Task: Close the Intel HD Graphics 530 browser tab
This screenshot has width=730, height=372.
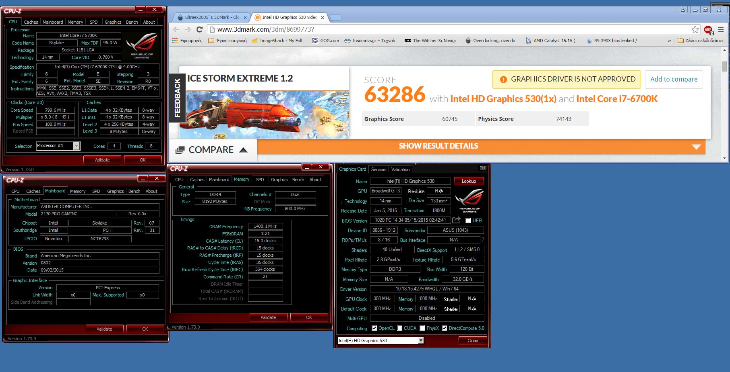Action: (x=323, y=18)
